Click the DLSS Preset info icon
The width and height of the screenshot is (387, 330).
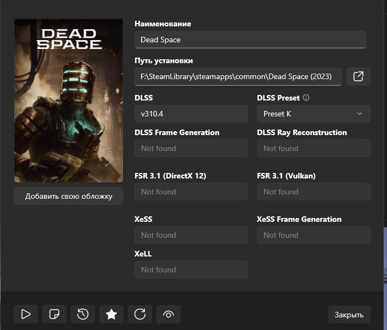tap(306, 98)
